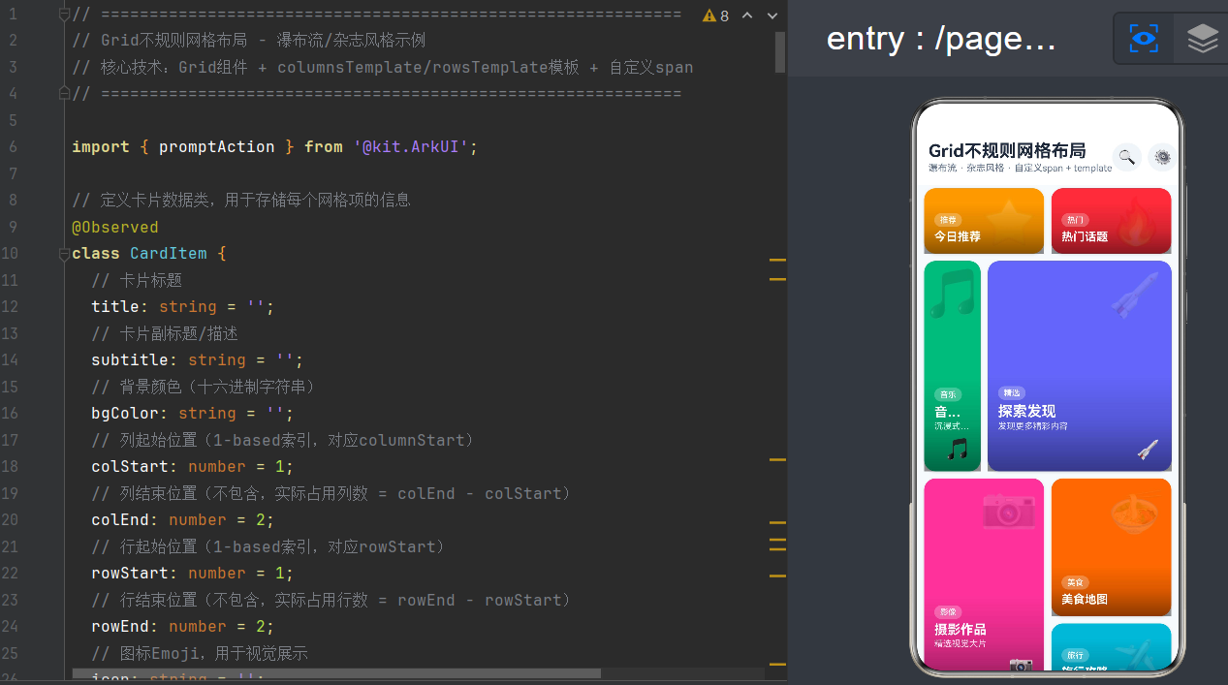This screenshot has width=1228, height=685.
Task: Click the editor horizontal scrollbar thumb
Action: (336, 673)
